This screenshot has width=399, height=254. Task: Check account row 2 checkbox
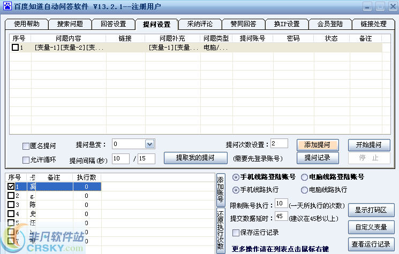tap(11, 196)
